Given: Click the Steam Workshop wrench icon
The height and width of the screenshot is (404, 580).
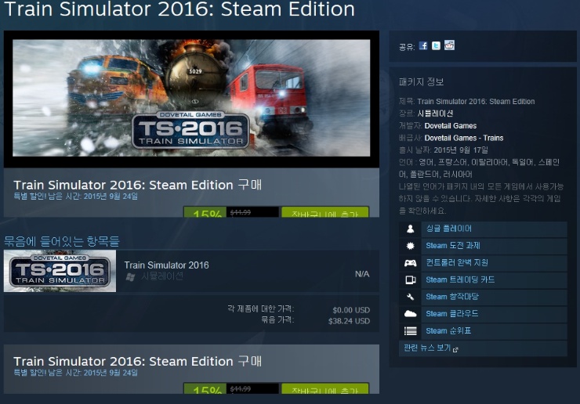Looking at the screenshot, I should [x=410, y=297].
